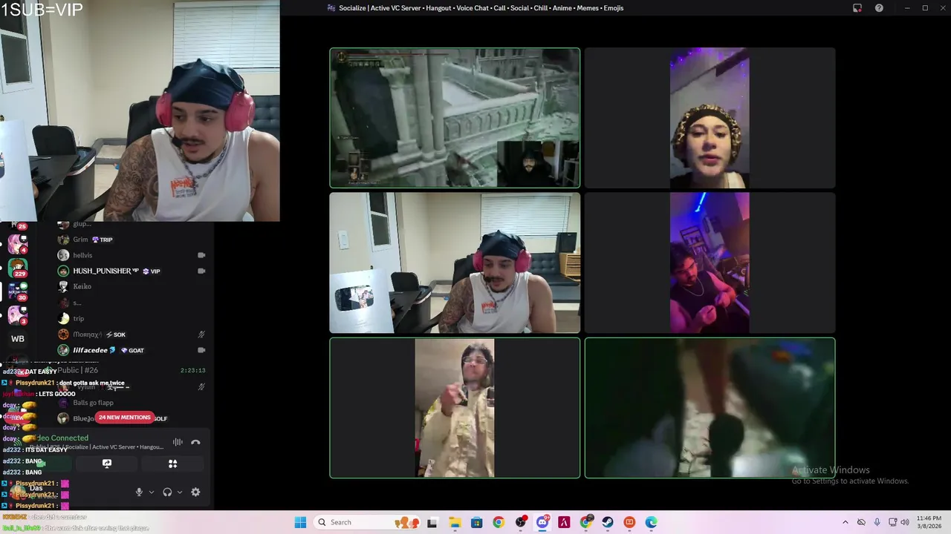Click the system tray microphone icon
Image resolution: width=951 pixels, height=534 pixels.
(x=877, y=522)
